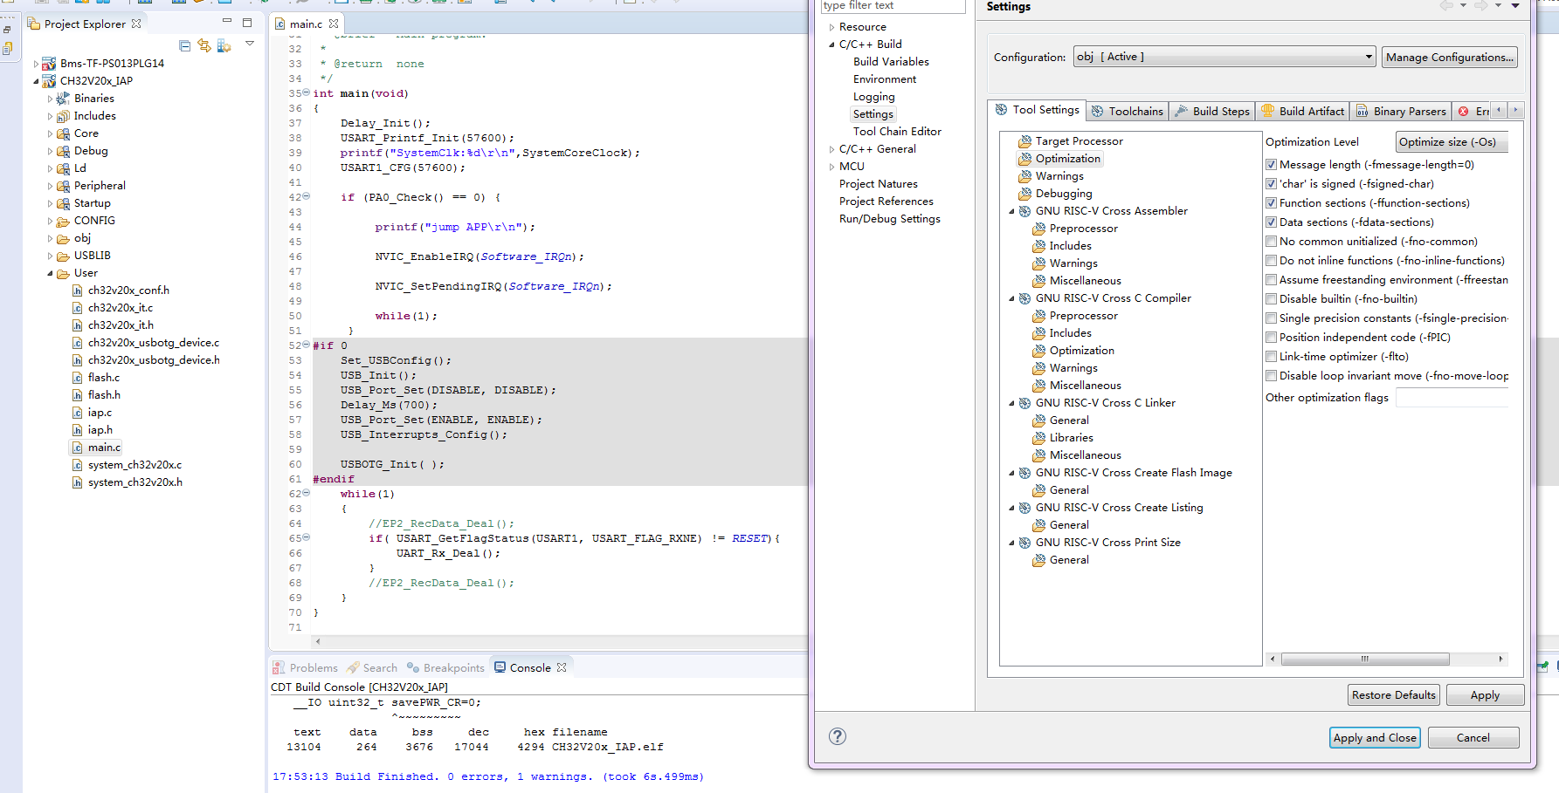Open main.c file in Project Explorer
Viewport: 1559px width, 793px height.
[x=104, y=448]
